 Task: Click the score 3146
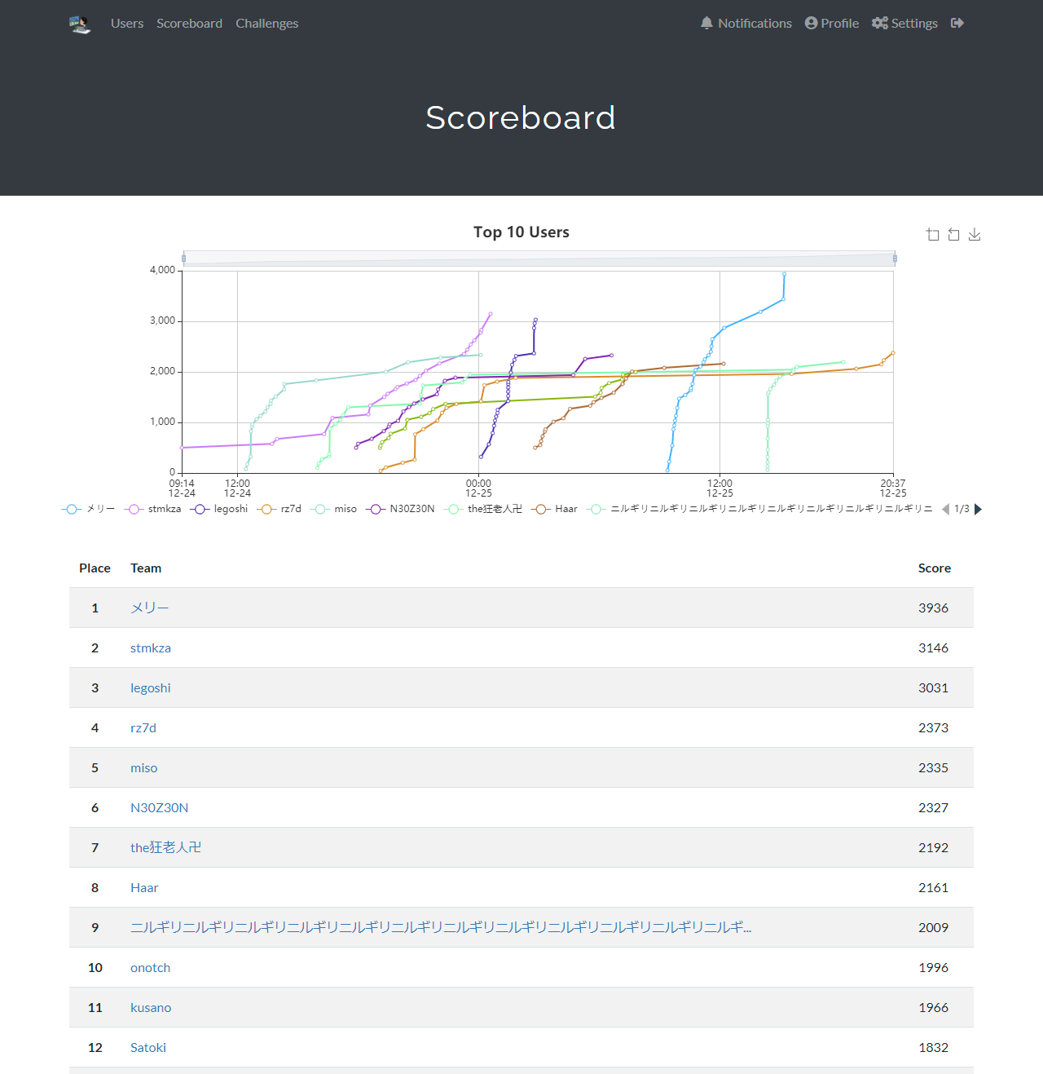tap(933, 647)
